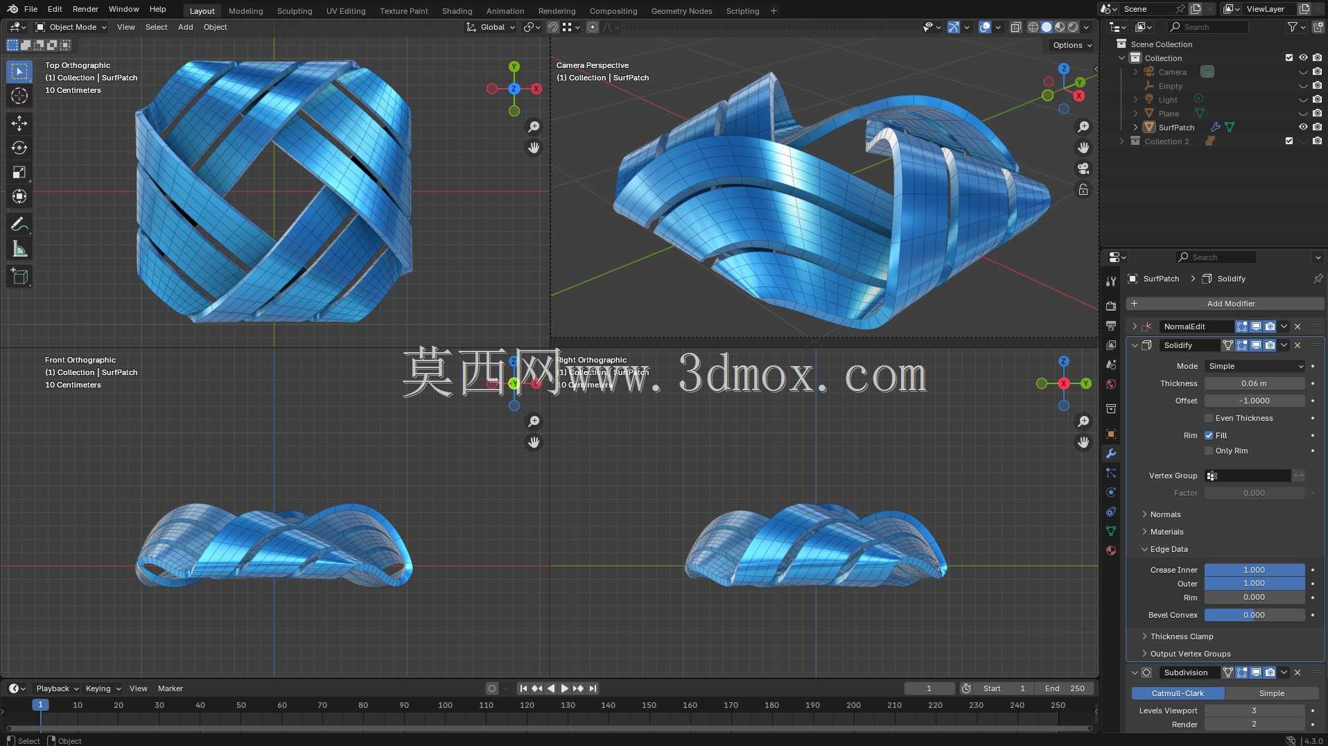The height and width of the screenshot is (746, 1328).
Task: Adjust the Bevel Convex slider
Action: [1255, 615]
